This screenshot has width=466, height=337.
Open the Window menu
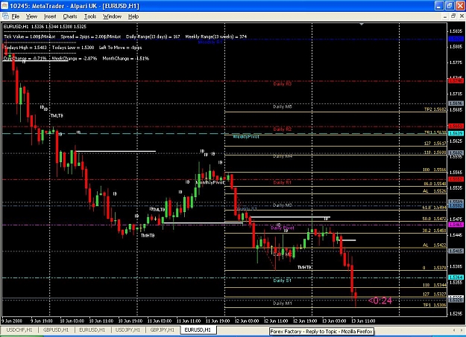pos(112,16)
